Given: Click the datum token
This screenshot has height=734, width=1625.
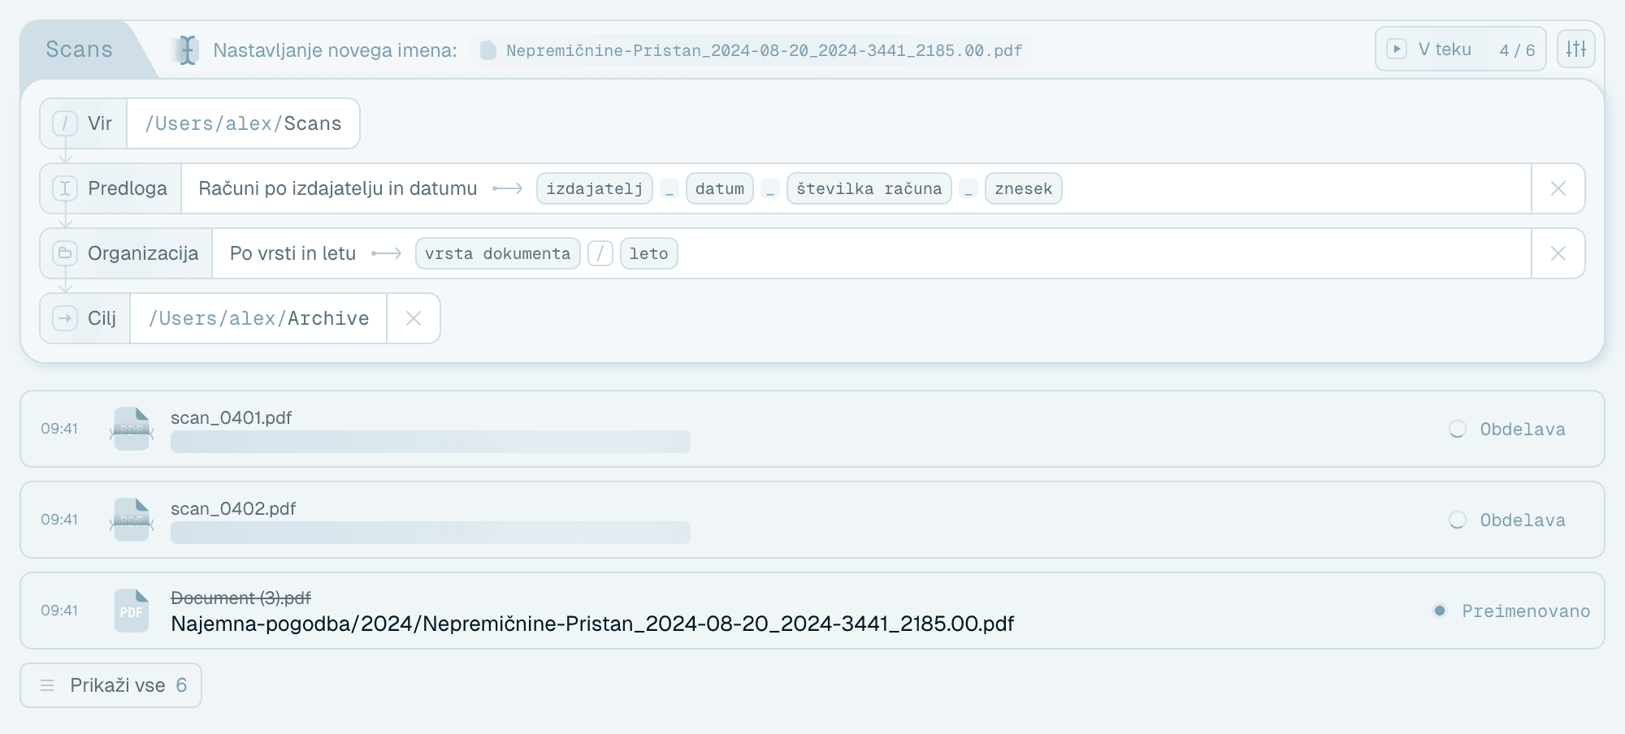Looking at the screenshot, I should (x=720, y=188).
